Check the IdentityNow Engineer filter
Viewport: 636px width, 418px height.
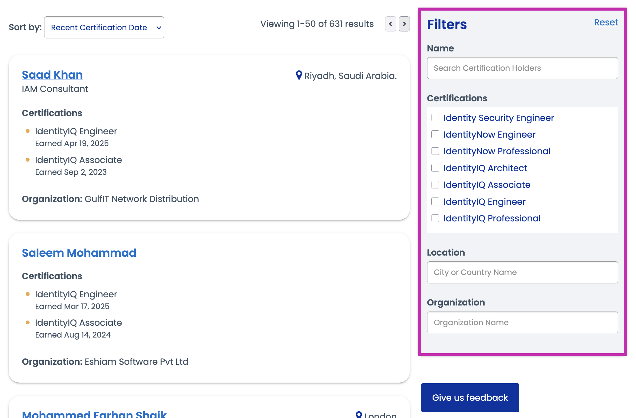point(435,134)
